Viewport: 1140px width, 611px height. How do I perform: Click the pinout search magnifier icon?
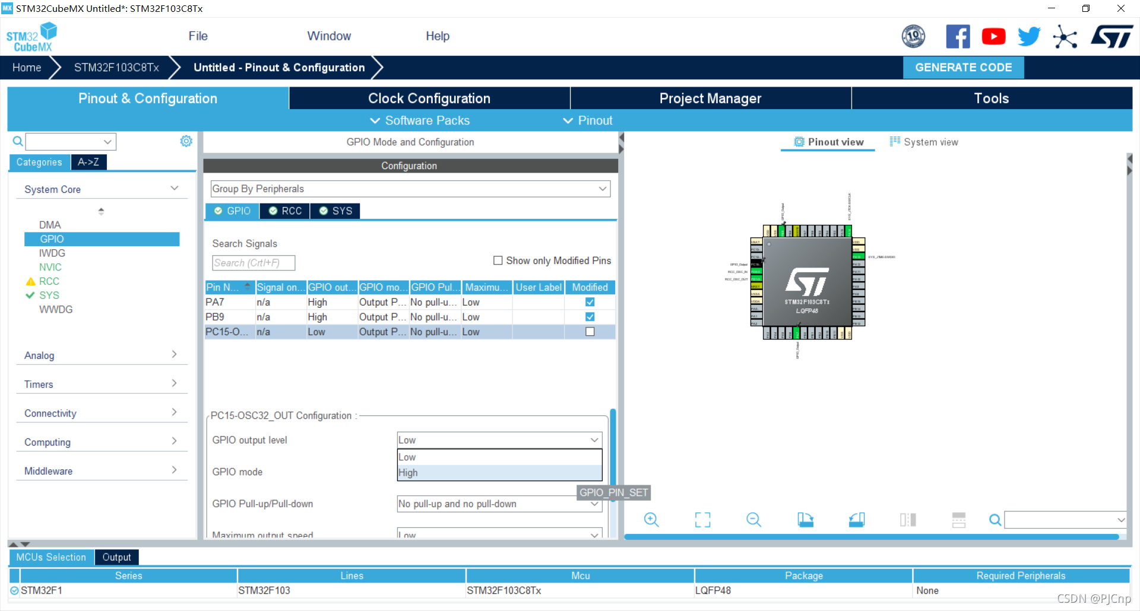[995, 520]
